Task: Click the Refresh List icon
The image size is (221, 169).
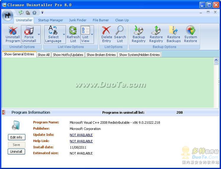Action: (x=73, y=30)
